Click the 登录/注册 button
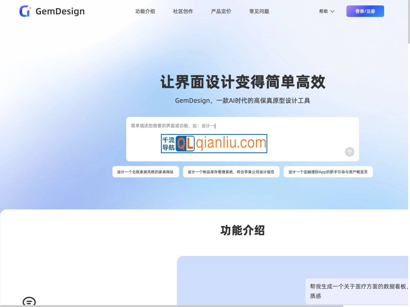The height and width of the screenshot is (307, 410). click(365, 11)
